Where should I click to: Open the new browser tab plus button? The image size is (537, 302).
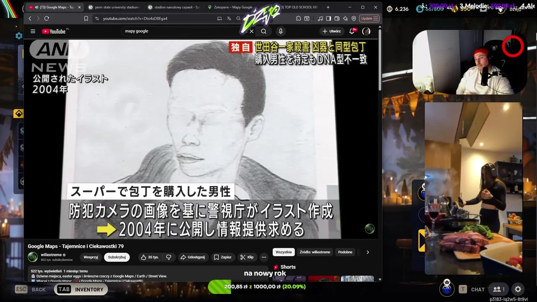click(328, 7)
